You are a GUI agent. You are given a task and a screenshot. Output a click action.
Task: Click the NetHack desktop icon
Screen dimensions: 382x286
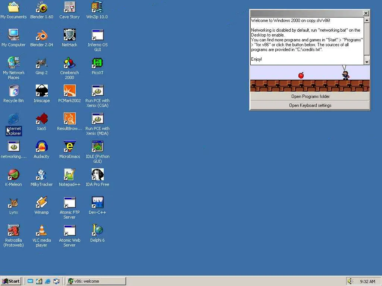click(69, 35)
